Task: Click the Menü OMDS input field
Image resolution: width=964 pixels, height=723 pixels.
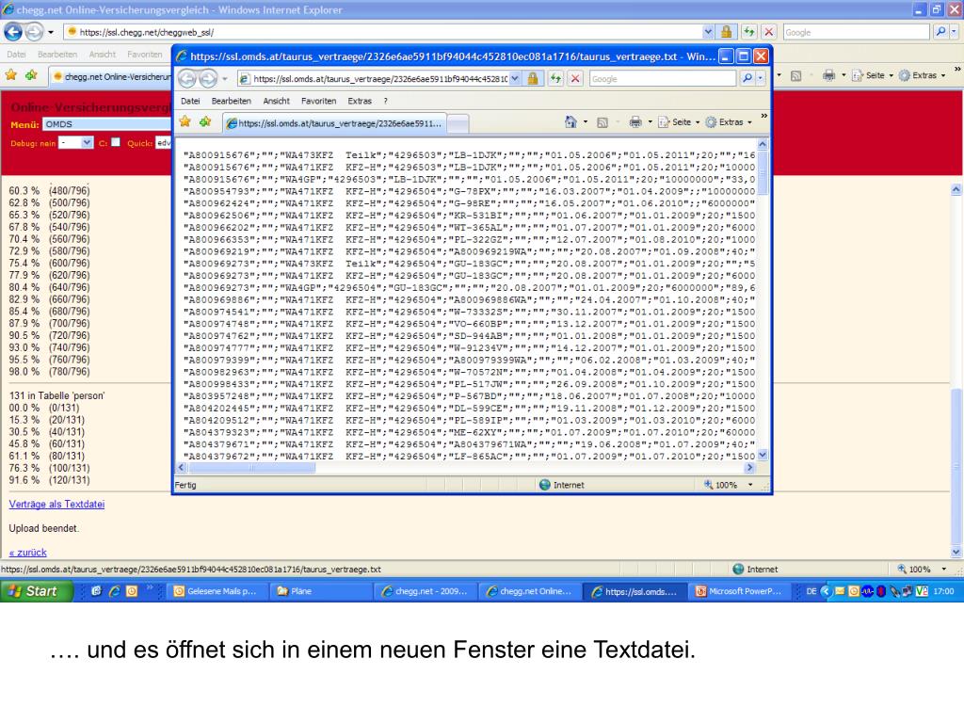Action: (x=105, y=124)
